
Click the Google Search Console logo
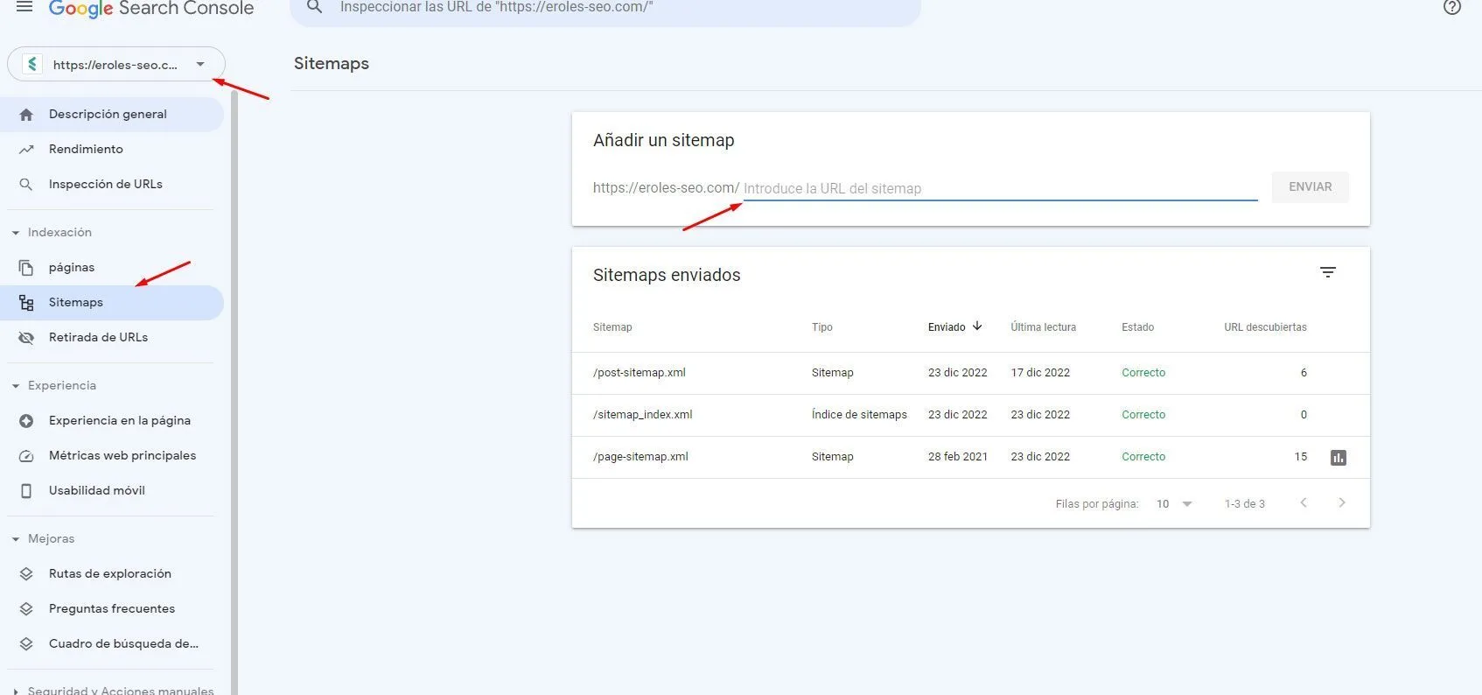click(151, 9)
